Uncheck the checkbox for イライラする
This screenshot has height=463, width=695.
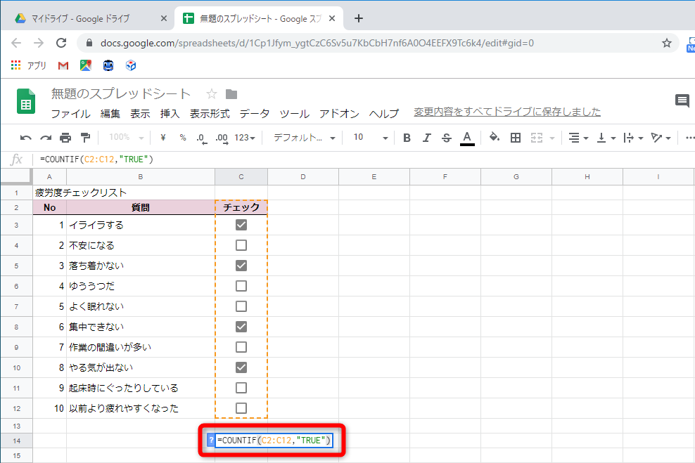pyautogui.click(x=241, y=225)
